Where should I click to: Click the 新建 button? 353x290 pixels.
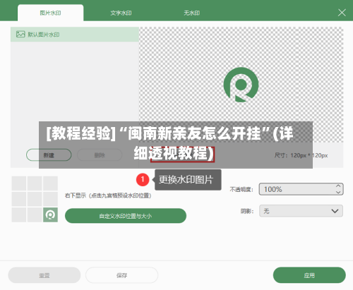49,155
